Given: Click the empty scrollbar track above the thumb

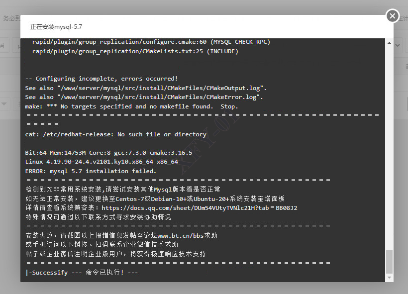Looking at the screenshot, I should (x=389, y=148).
